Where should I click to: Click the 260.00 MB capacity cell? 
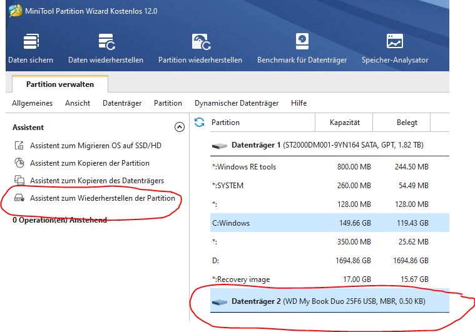tap(354, 186)
